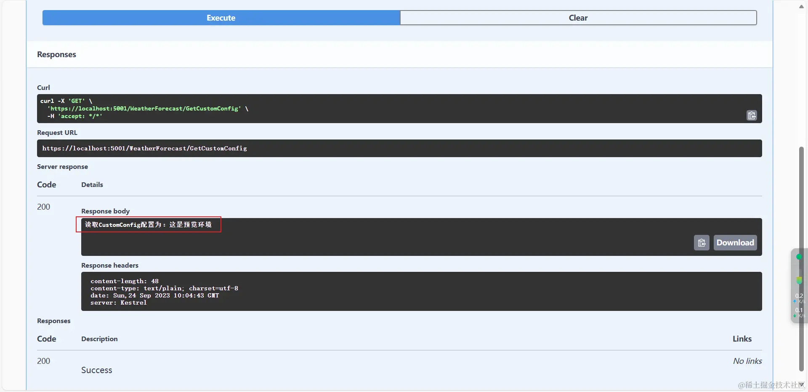Click the content-length: 48 header line
The height and width of the screenshot is (392, 808).
point(125,281)
